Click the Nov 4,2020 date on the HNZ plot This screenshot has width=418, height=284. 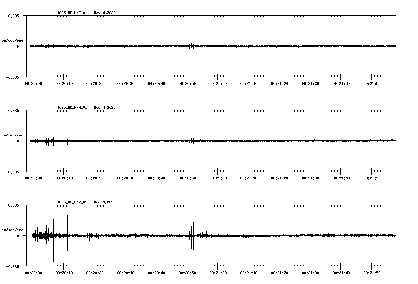click(x=105, y=202)
